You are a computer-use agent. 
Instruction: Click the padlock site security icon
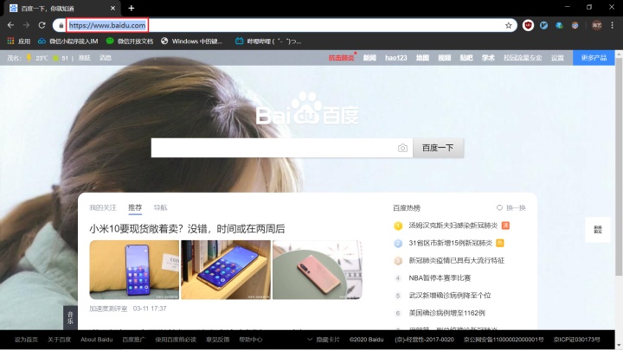click(x=61, y=25)
